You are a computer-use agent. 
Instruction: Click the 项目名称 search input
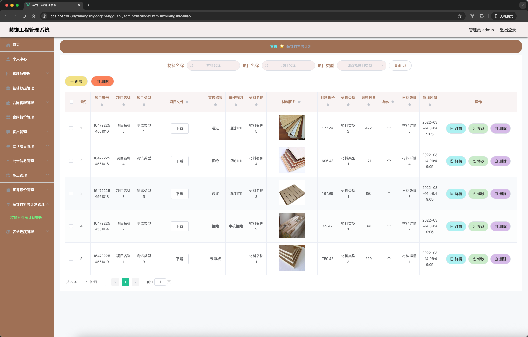point(289,66)
